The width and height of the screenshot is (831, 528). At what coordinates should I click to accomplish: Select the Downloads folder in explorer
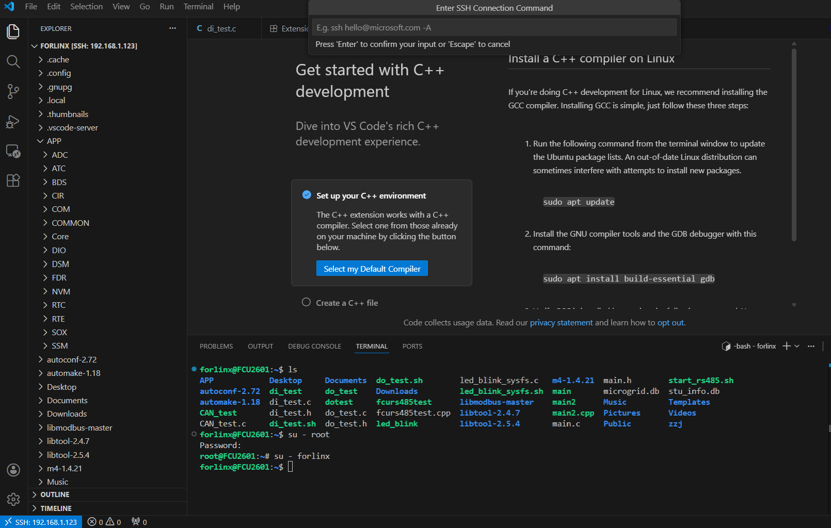[108, 414]
